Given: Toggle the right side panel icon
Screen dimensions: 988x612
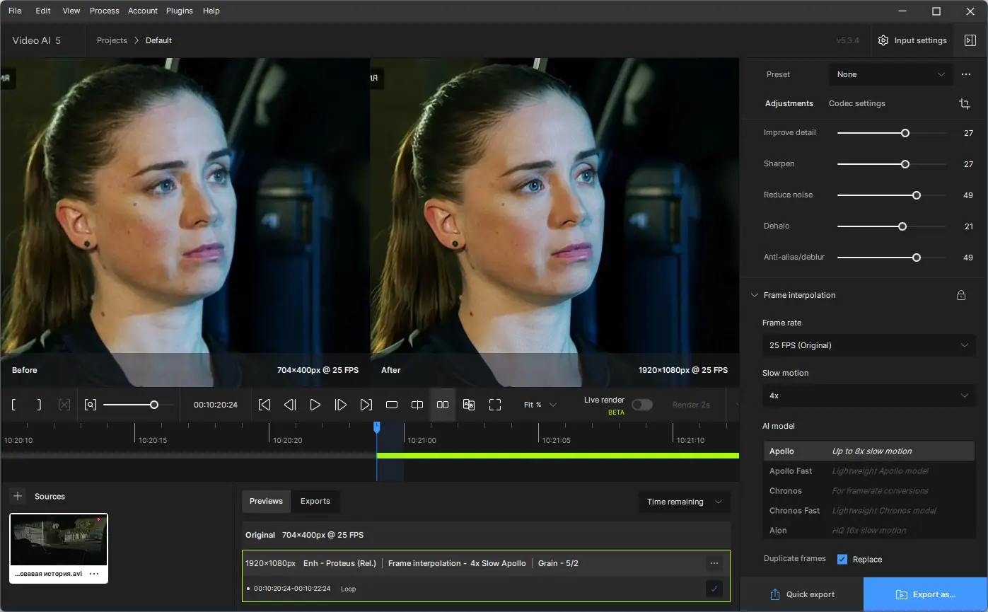Looking at the screenshot, I should pyautogui.click(x=970, y=40).
